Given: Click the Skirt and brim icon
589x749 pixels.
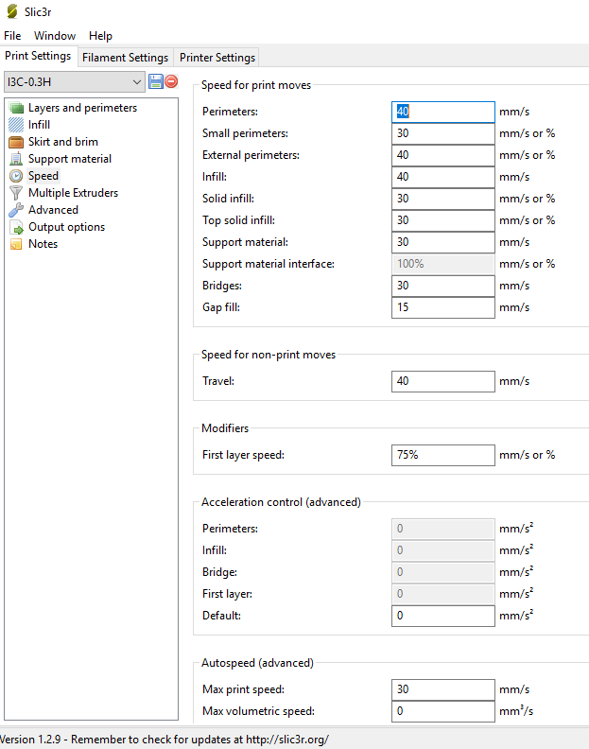Looking at the screenshot, I should pos(16,142).
